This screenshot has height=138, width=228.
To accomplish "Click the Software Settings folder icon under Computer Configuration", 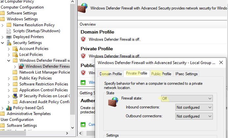I will point(2,13).
